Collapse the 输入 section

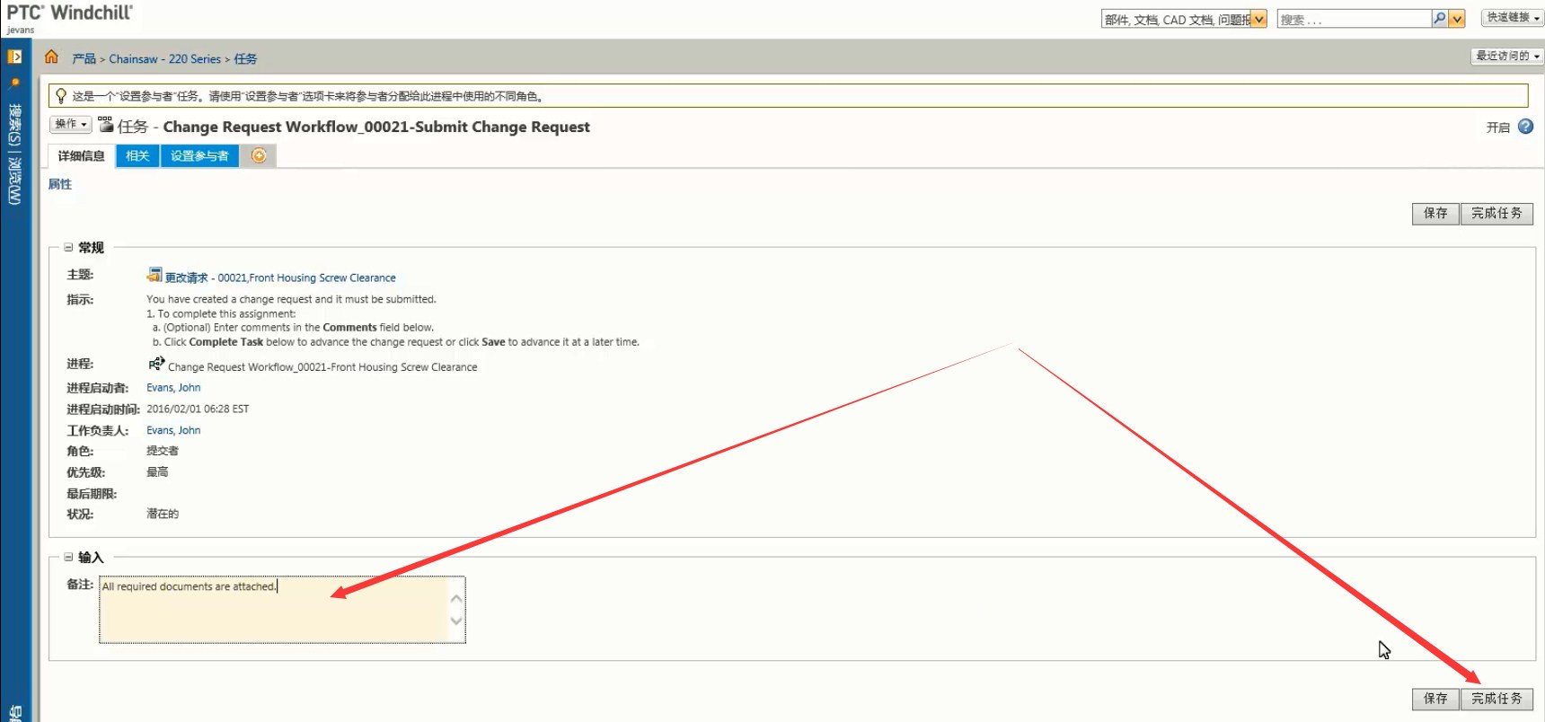[68, 557]
